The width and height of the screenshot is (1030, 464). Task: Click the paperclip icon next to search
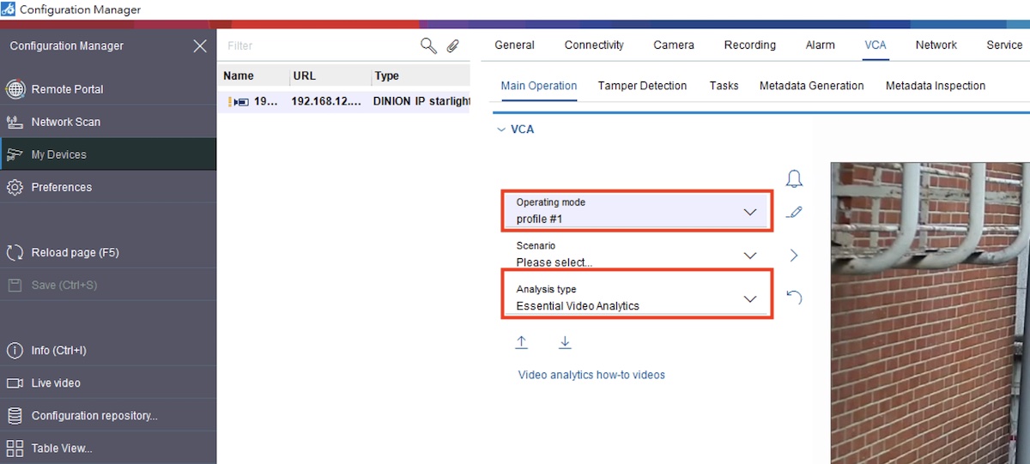[452, 45]
